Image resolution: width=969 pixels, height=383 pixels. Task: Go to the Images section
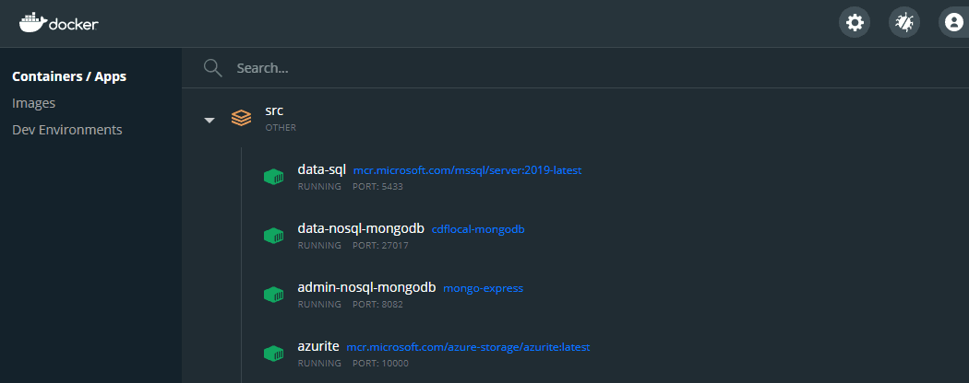coord(34,103)
